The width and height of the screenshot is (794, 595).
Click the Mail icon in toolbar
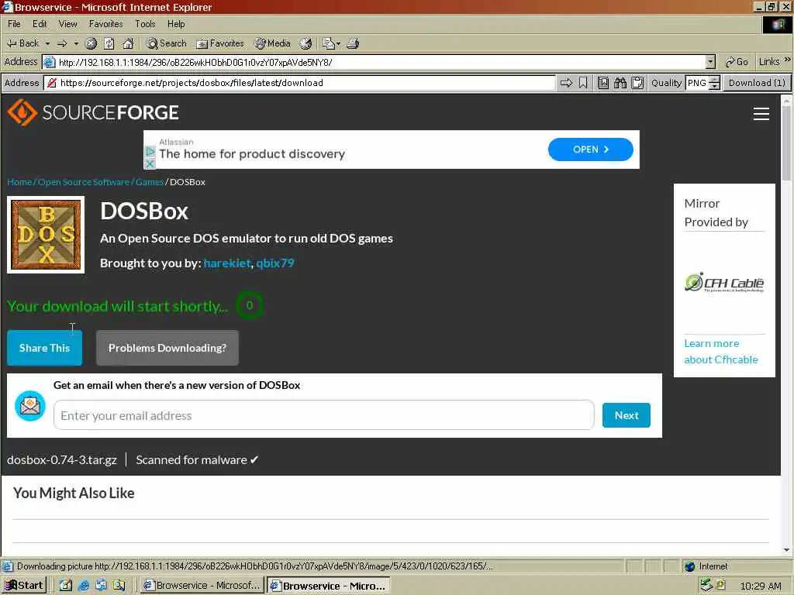pos(329,43)
